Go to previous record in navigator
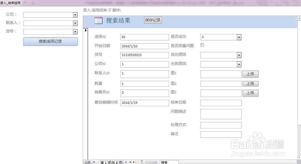Image resolution: width=301 pixels, height=164 pixels. (x=98, y=162)
